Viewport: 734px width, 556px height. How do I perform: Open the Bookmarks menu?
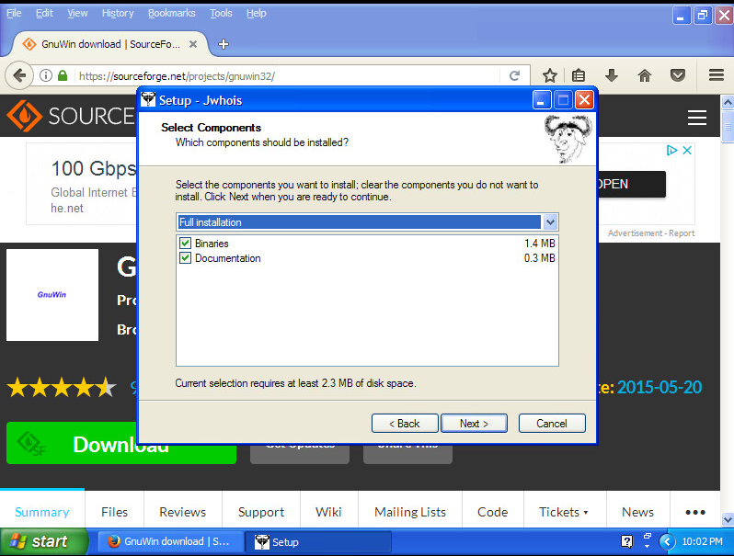172,13
